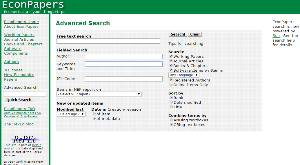Click the 'Fielded Search' label
The height and width of the screenshot is (165, 300).
click(x=72, y=50)
